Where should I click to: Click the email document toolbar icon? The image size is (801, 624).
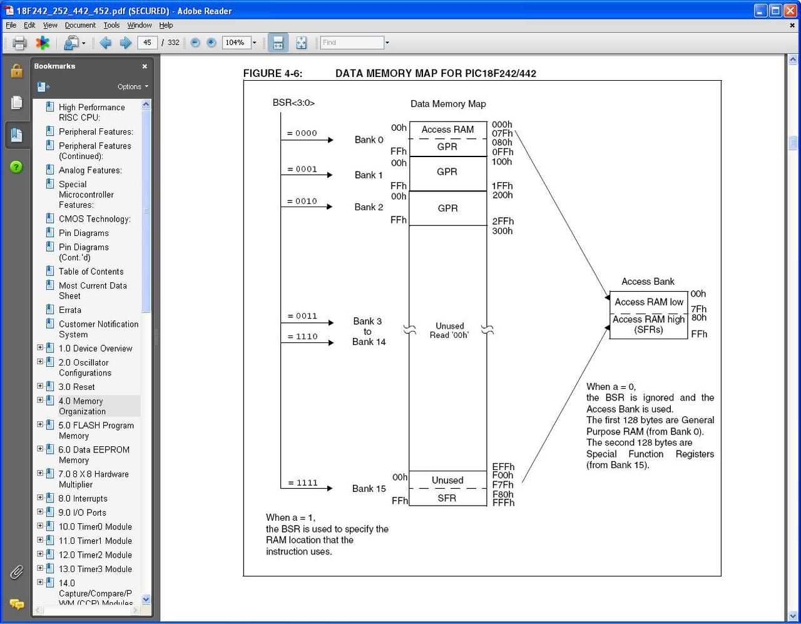71,43
